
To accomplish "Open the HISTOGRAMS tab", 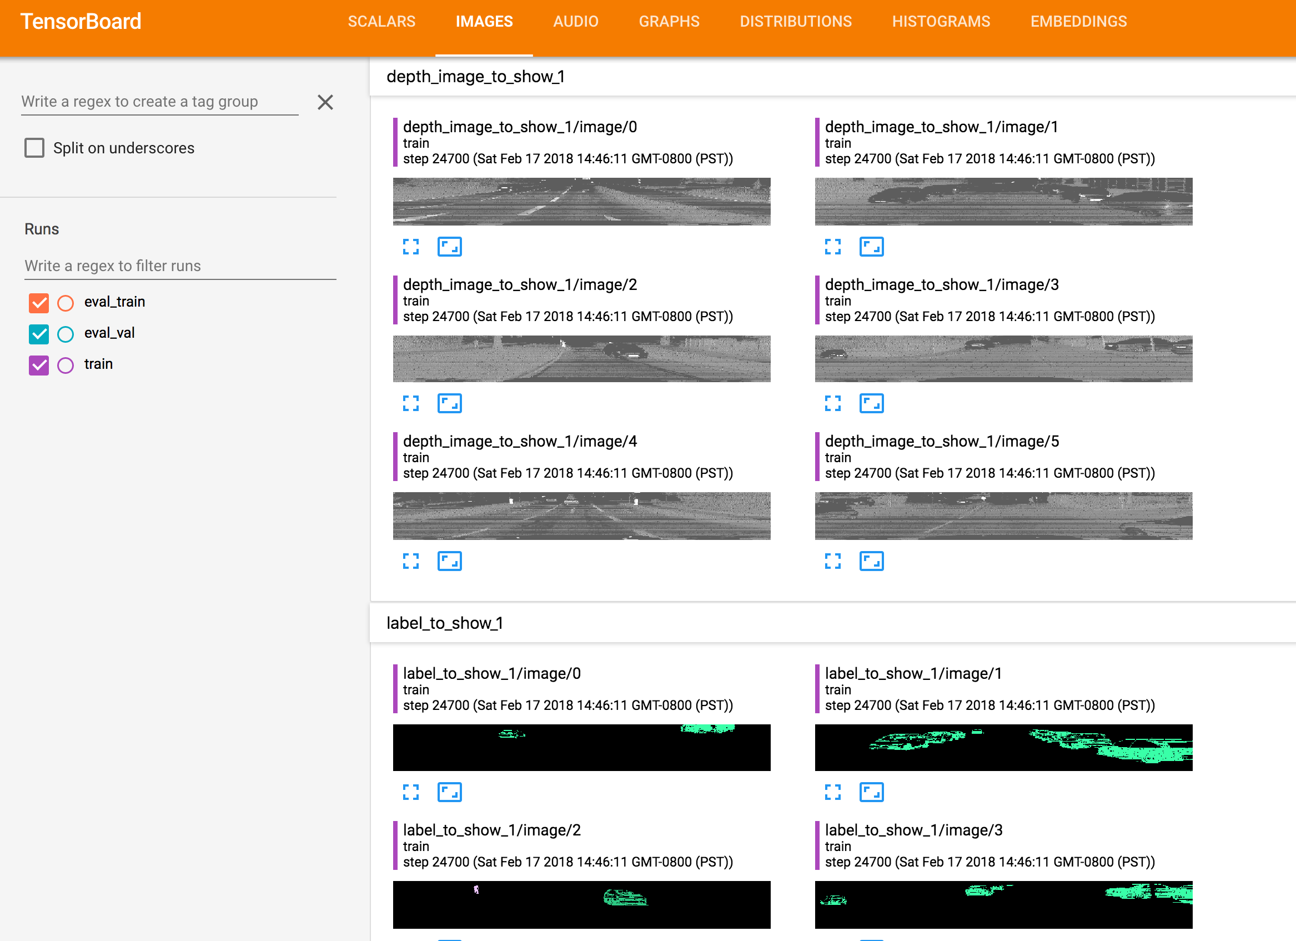I will (941, 22).
